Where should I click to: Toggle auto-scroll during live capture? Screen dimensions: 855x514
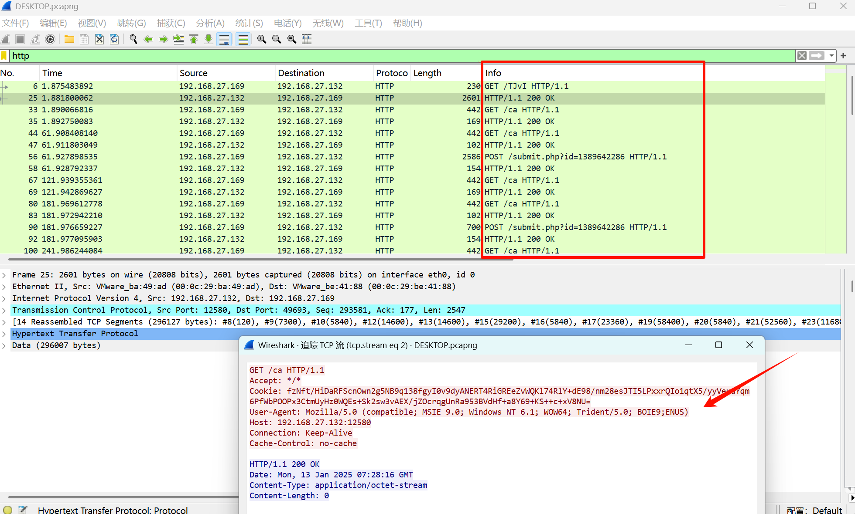[224, 39]
